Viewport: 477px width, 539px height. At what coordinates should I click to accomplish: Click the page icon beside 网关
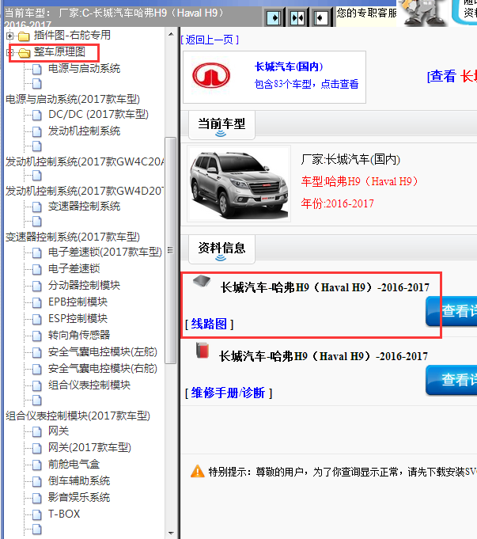coord(36,431)
